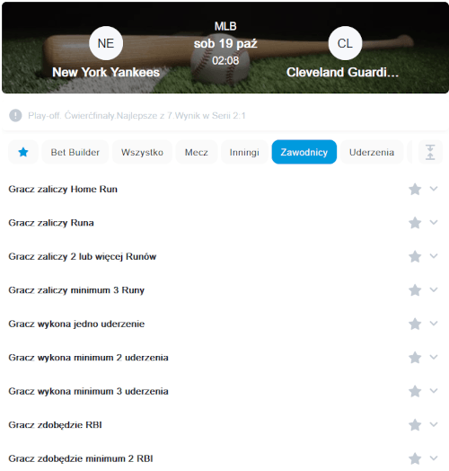Click the collapse all markets icon
The width and height of the screenshot is (449, 471).
430,152
